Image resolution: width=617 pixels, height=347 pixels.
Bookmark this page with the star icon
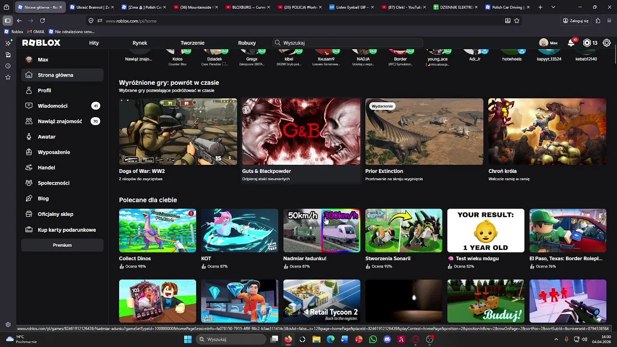click(x=517, y=21)
